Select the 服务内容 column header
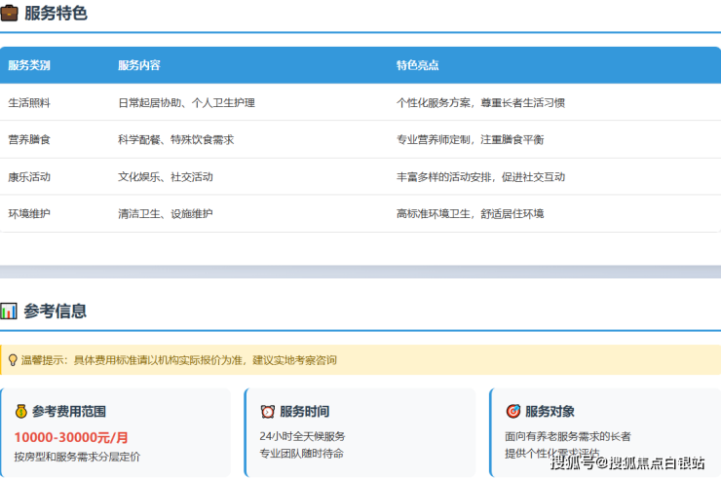721x478 pixels. coord(139,65)
